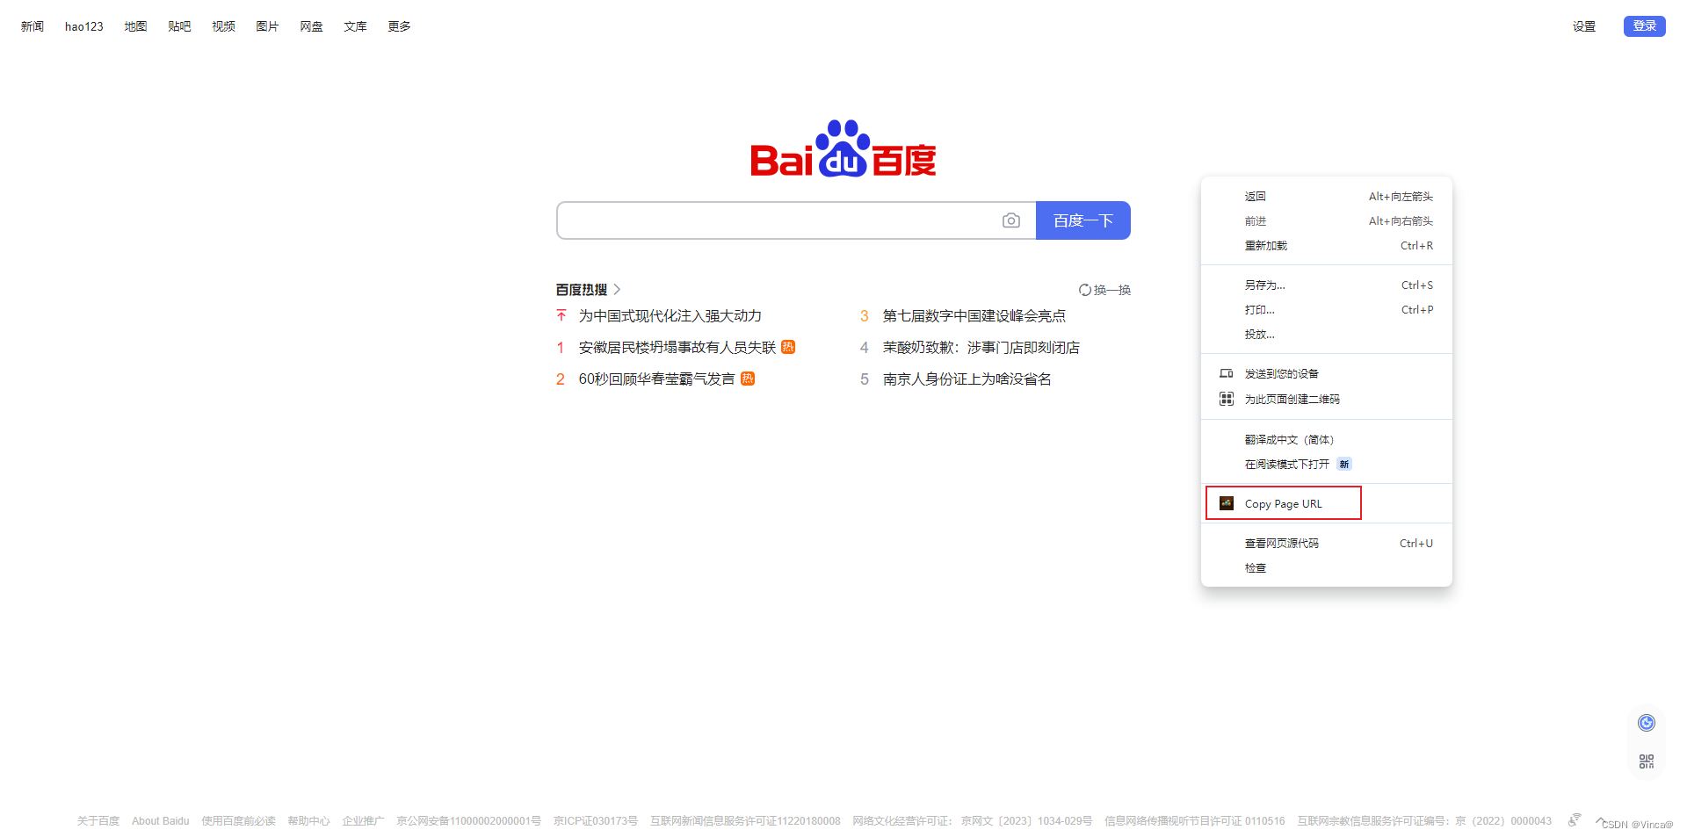Open hot search 安徽居民楼坍塌事故有人员失联
Image resolution: width=1687 pixels, height=837 pixels.
677,347
